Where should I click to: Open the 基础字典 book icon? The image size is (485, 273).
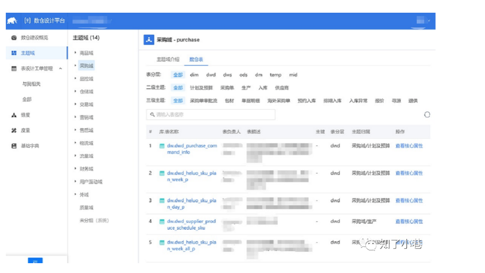click(14, 146)
